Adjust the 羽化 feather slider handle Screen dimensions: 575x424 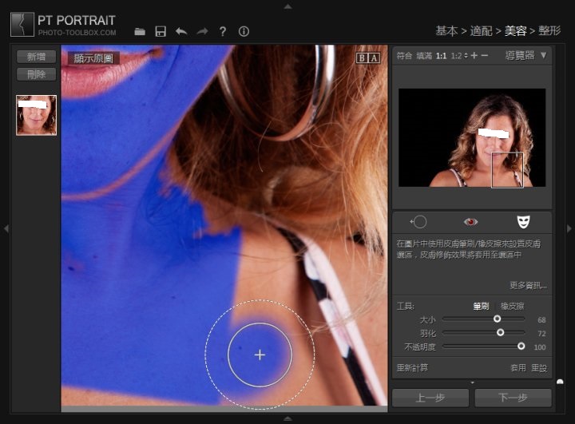tap(500, 332)
